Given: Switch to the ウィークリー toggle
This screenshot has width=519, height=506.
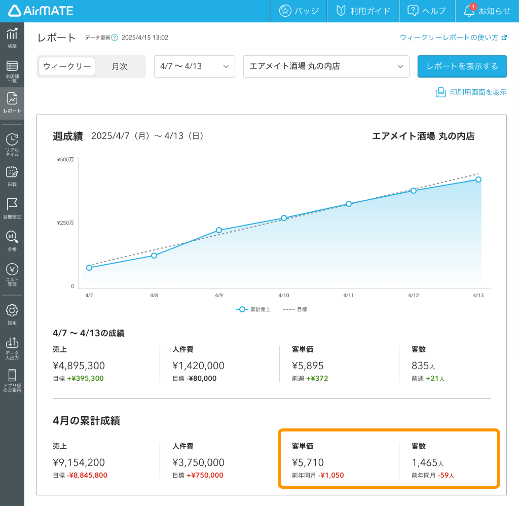Looking at the screenshot, I should pyautogui.click(x=67, y=66).
